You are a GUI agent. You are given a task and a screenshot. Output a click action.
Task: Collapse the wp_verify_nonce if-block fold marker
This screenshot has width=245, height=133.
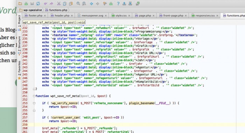click(x=34, y=103)
